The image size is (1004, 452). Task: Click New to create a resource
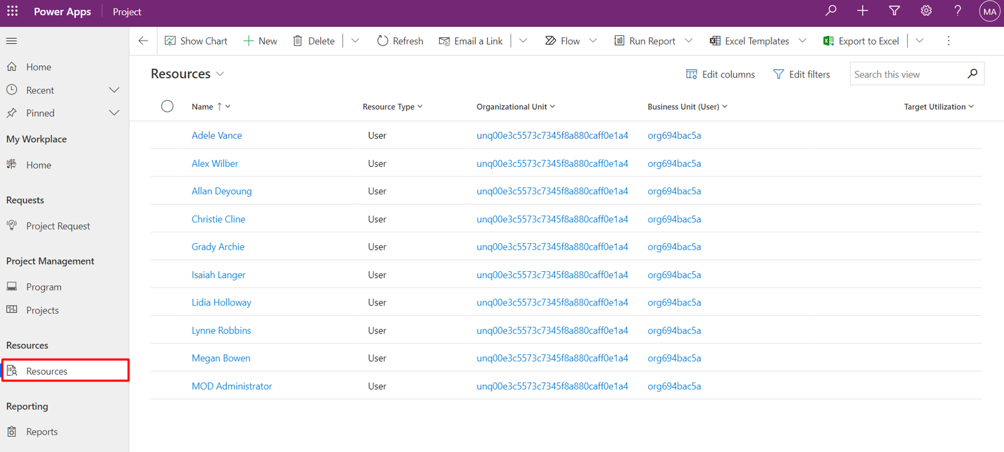point(260,41)
